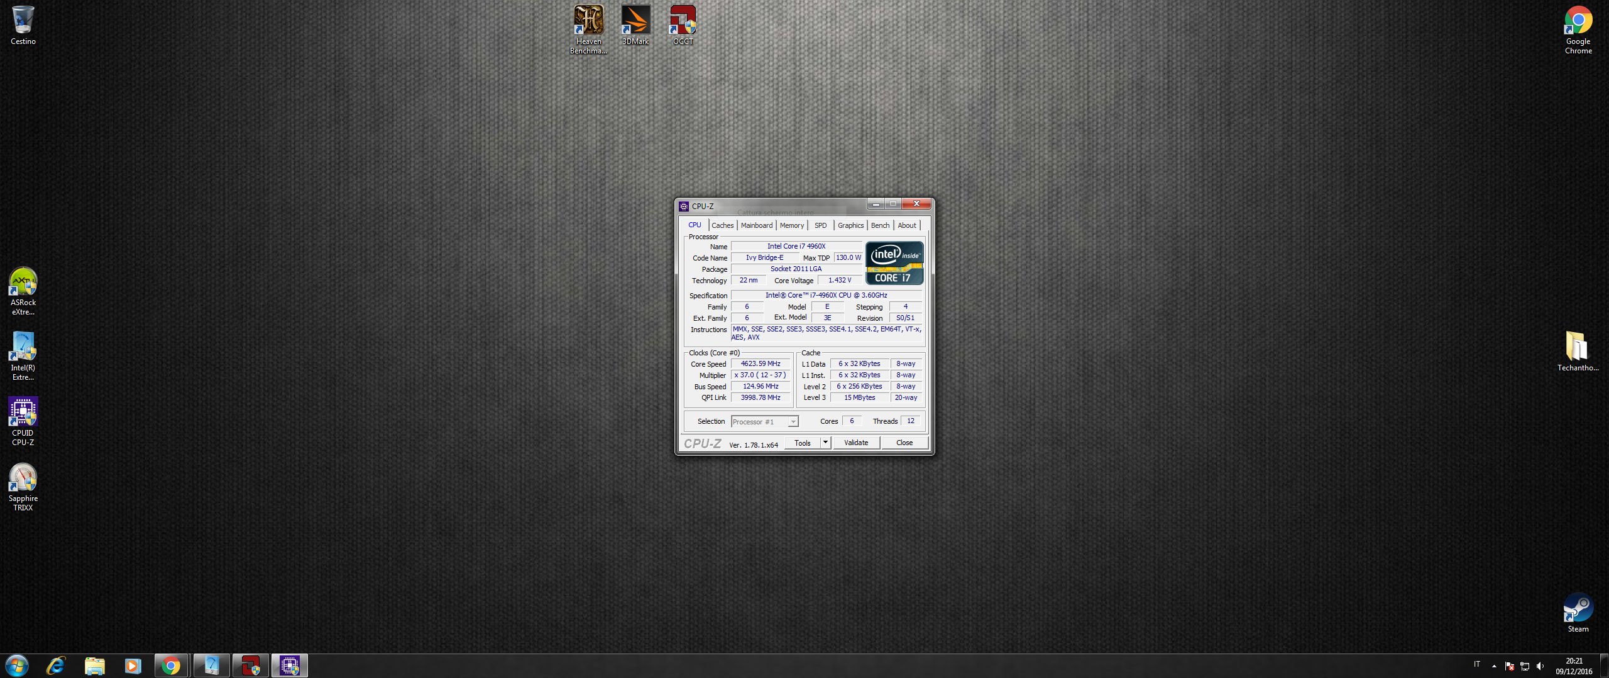1609x678 pixels.
Task: Open the Bench tab
Action: (x=880, y=225)
